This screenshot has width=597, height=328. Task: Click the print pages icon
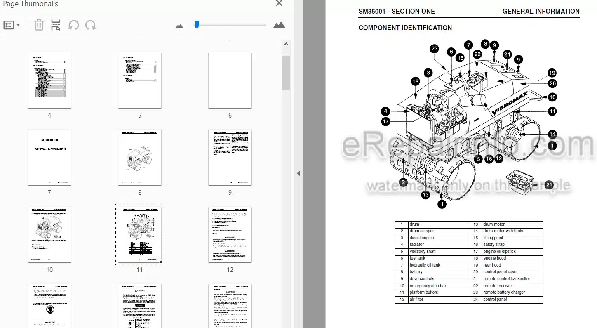pos(56,25)
